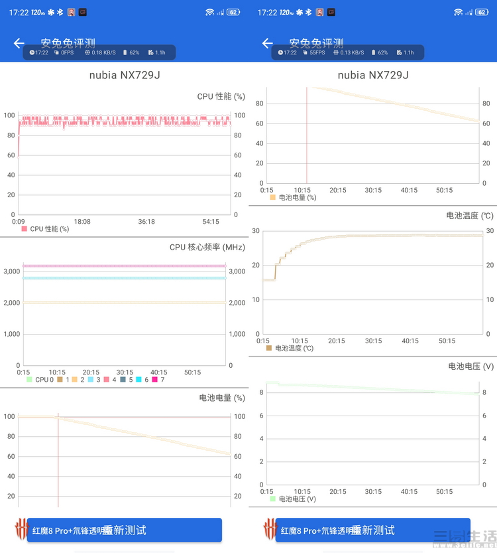Tap right 安兔兔评测 page title
Viewport: 497px width, 553px height.
(317, 43)
